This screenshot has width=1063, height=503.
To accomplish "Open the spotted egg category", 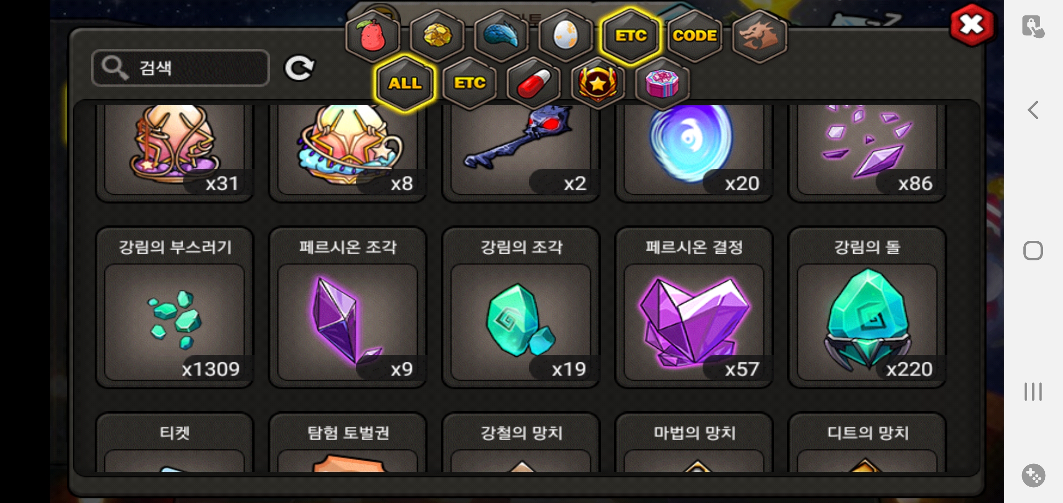I will pyautogui.click(x=566, y=35).
